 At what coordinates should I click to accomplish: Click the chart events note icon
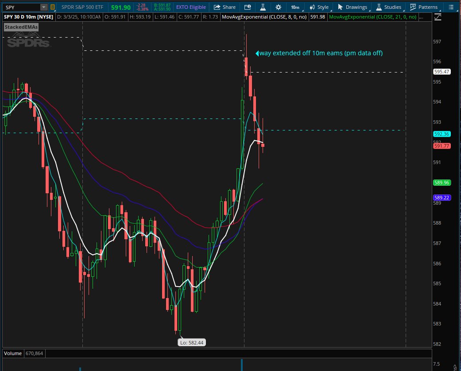coord(247,7)
